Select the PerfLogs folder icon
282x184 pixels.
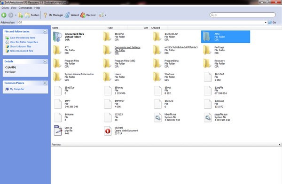click(207, 50)
